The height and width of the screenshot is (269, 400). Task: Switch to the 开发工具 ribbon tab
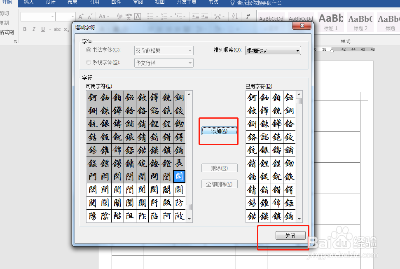186,4
